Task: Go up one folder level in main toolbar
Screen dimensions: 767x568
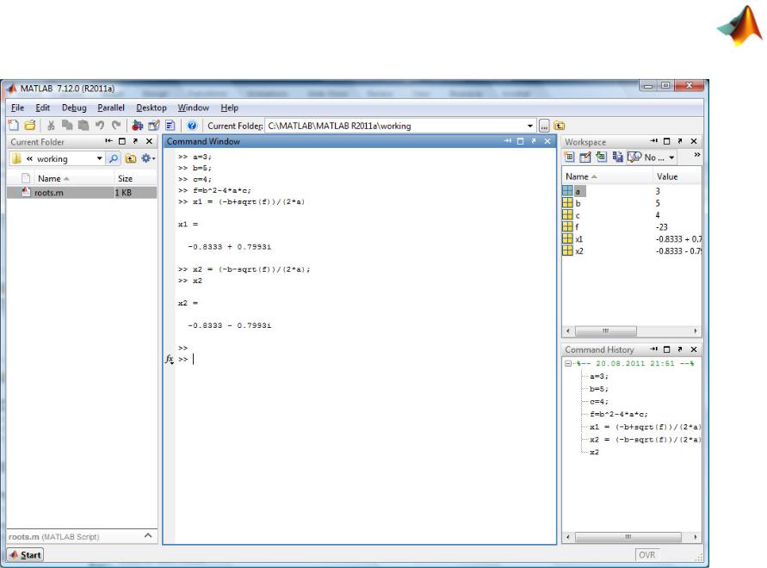Action: pos(559,126)
